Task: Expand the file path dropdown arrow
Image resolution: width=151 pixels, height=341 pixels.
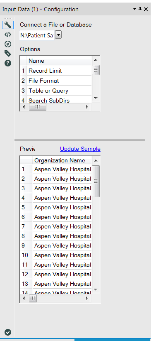Action: pos(58,35)
